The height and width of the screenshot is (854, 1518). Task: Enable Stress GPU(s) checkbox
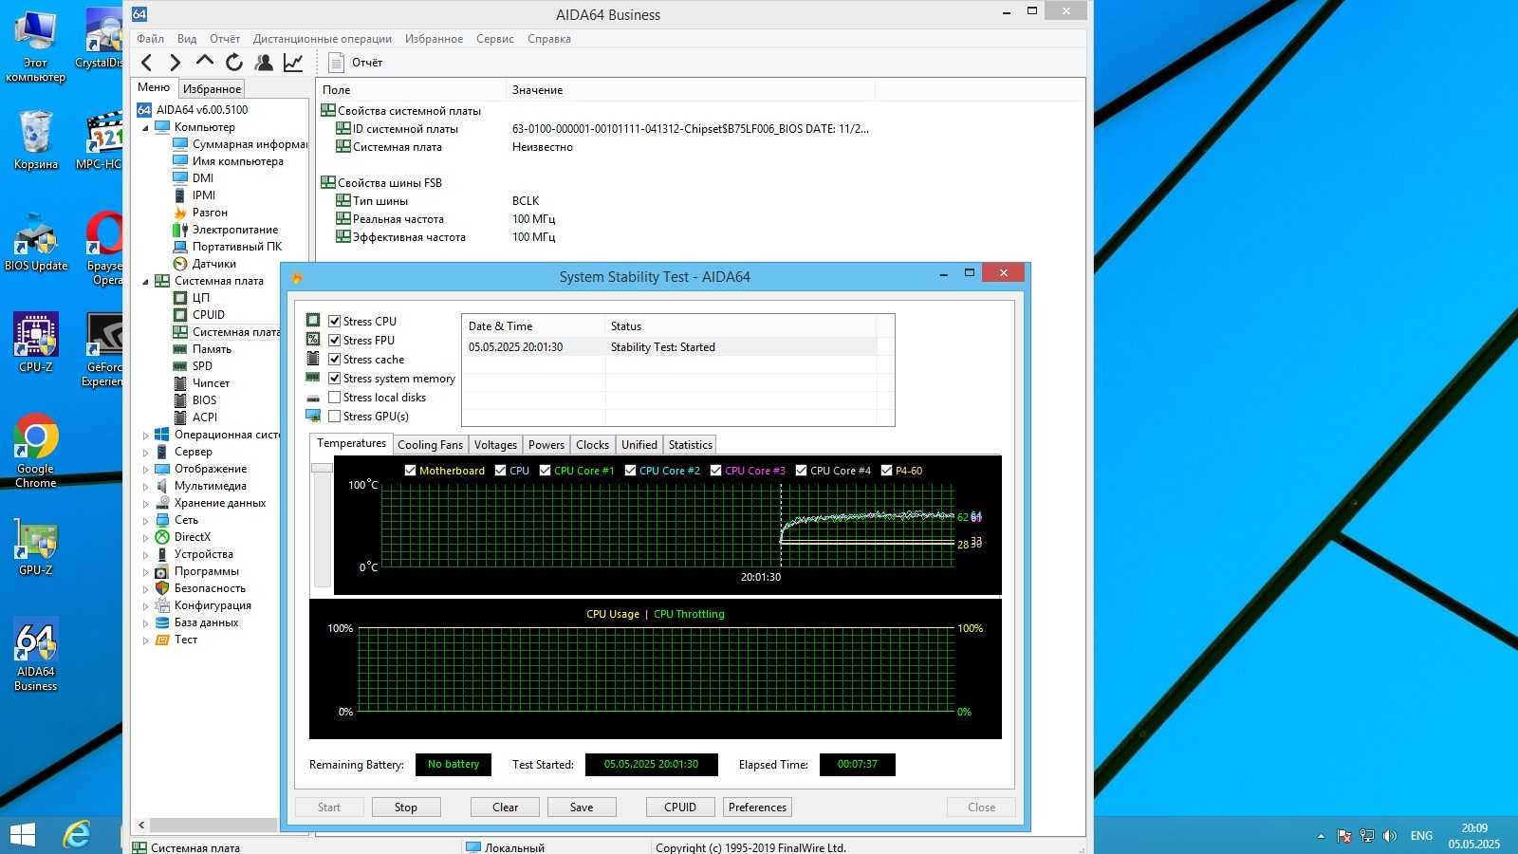(335, 416)
